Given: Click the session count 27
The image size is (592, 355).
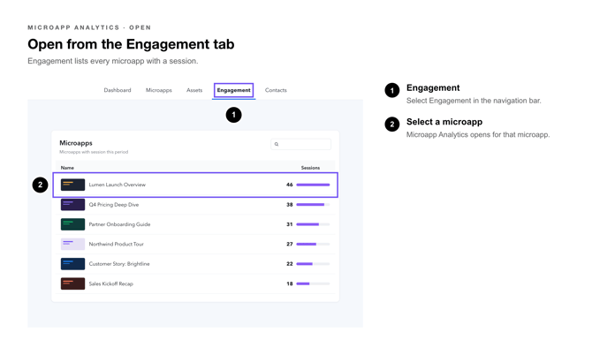Looking at the screenshot, I should click(290, 244).
